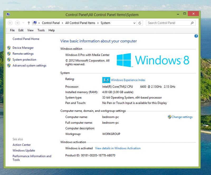Open the Tools menu
The height and width of the screenshot is (175, 211).
41,30
